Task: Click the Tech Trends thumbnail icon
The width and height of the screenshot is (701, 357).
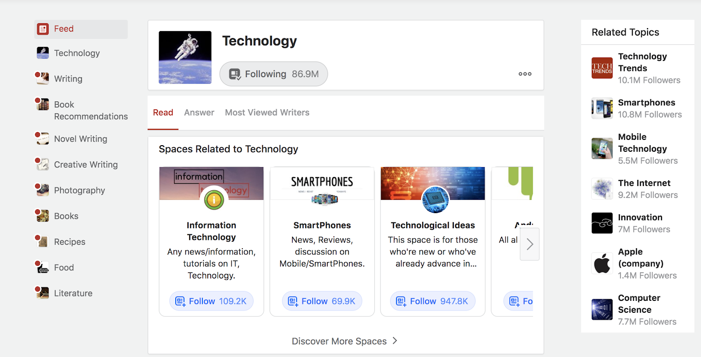Action: pyautogui.click(x=602, y=68)
